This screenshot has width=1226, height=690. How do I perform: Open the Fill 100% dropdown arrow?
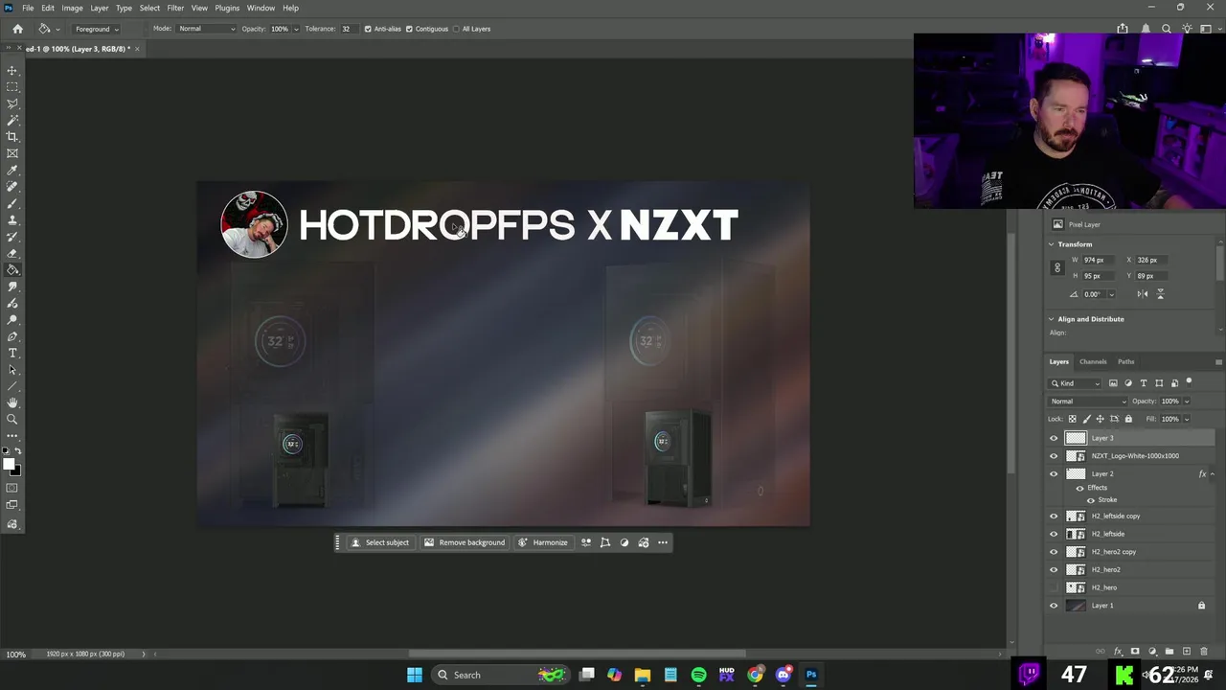click(1186, 419)
